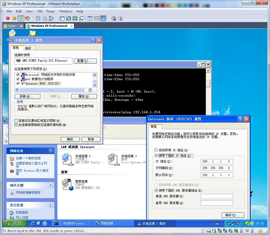Viewport: 270px width, 235px height.
Task: Click the XP Start button
Action: click(x=15, y=223)
